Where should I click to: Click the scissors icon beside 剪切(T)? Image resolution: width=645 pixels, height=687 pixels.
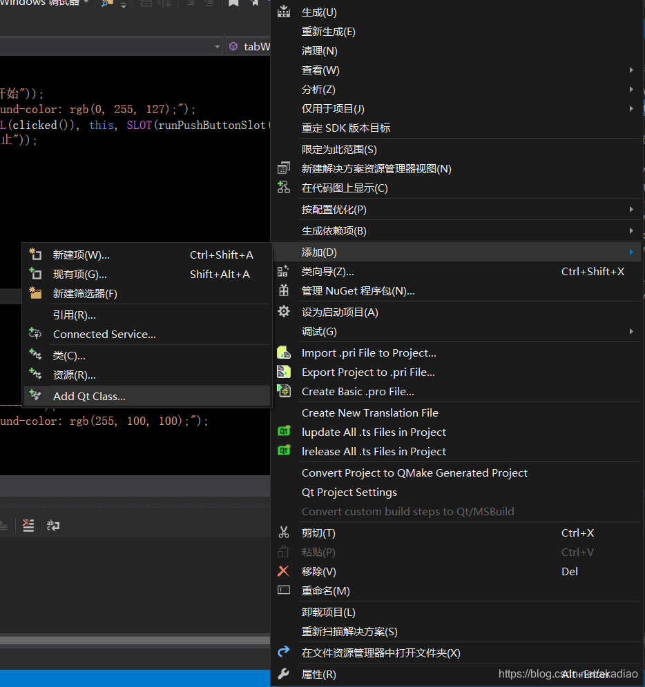coord(284,532)
